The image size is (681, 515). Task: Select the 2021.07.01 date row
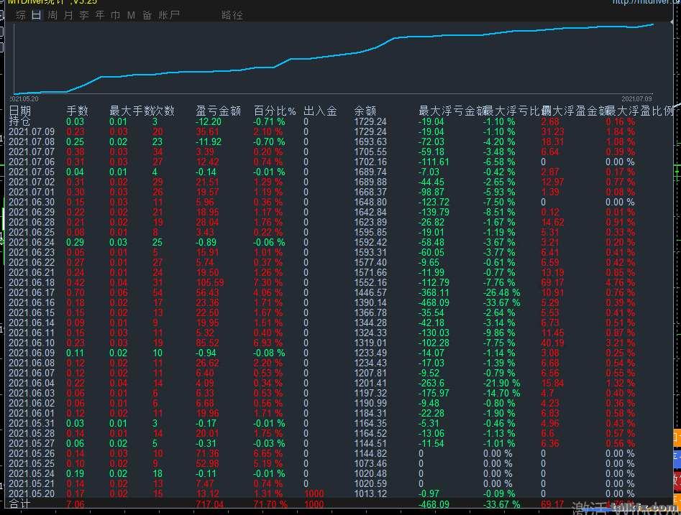32,192
